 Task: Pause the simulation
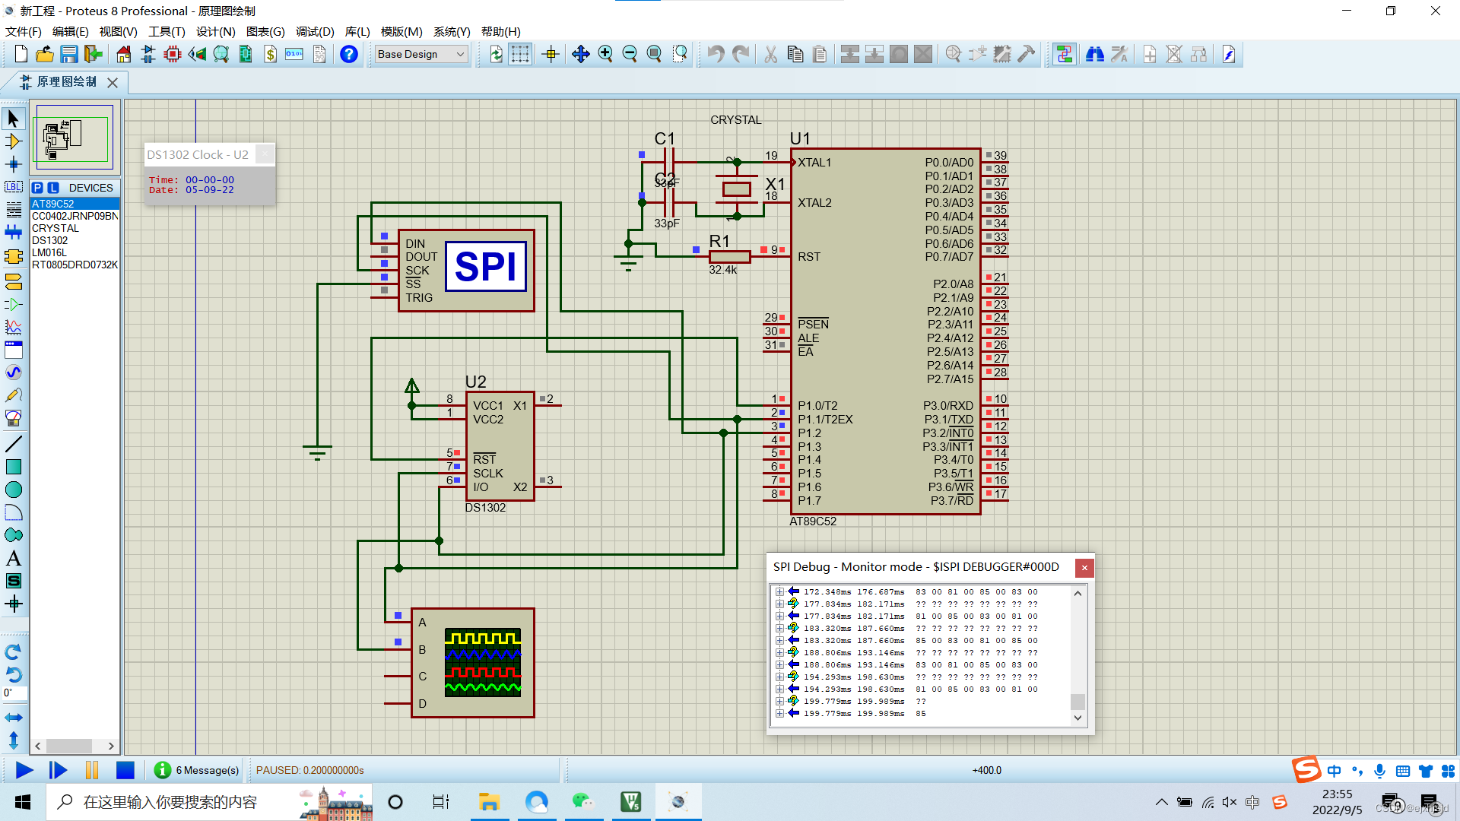point(92,770)
